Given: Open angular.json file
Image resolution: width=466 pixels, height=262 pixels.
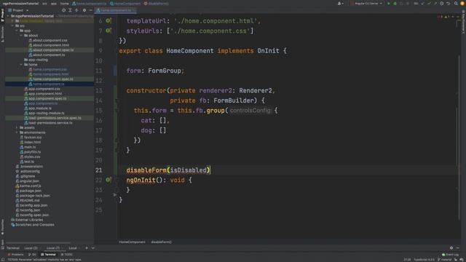Looking at the screenshot, I should pyautogui.click(x=28, y=181).
